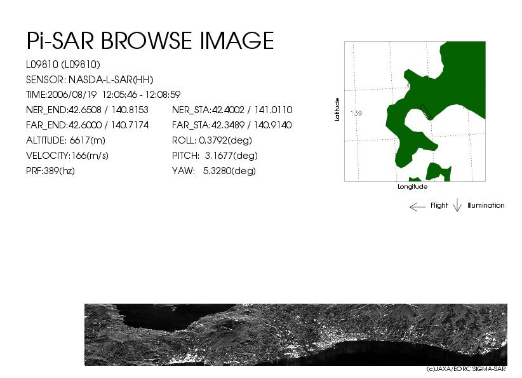Click the 139 grid label on the map
This screenshot has height=378, width=522.
356,113
